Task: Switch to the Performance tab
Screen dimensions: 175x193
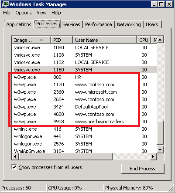Action: point(99,24)
